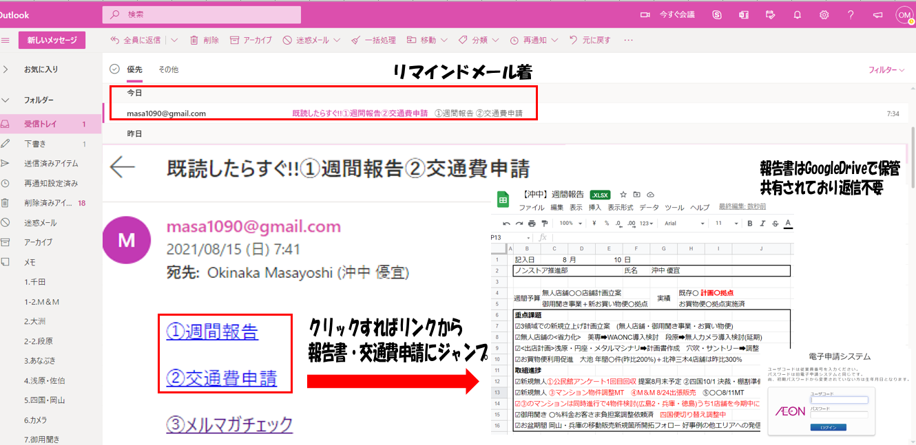Image resolution: width=916 pixels, height=445 pixels.
Task: Expand the 100% zoom level dropdown
Action: pyautogui.click(x=570, y=224)
